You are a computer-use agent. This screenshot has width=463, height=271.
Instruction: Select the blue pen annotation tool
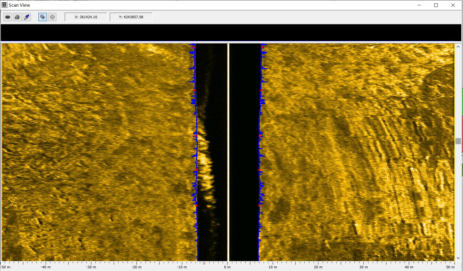click(x=27, y=17)
